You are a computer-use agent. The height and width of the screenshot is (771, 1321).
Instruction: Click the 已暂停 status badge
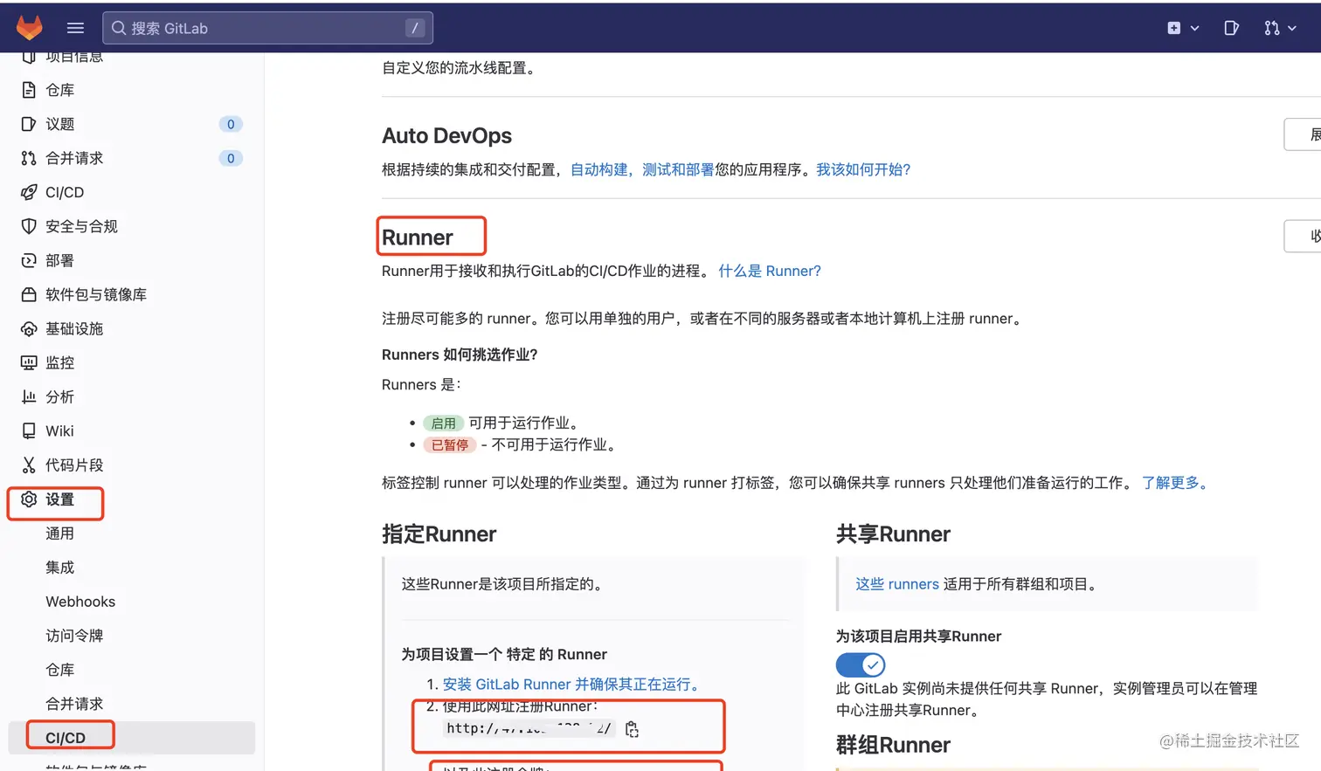click(450, 444)
